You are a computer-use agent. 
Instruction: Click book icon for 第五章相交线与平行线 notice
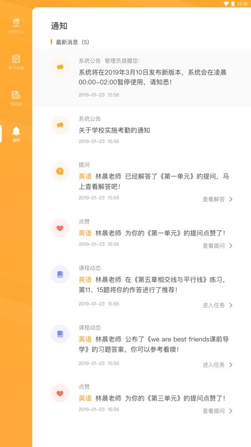tap(60, 274)
